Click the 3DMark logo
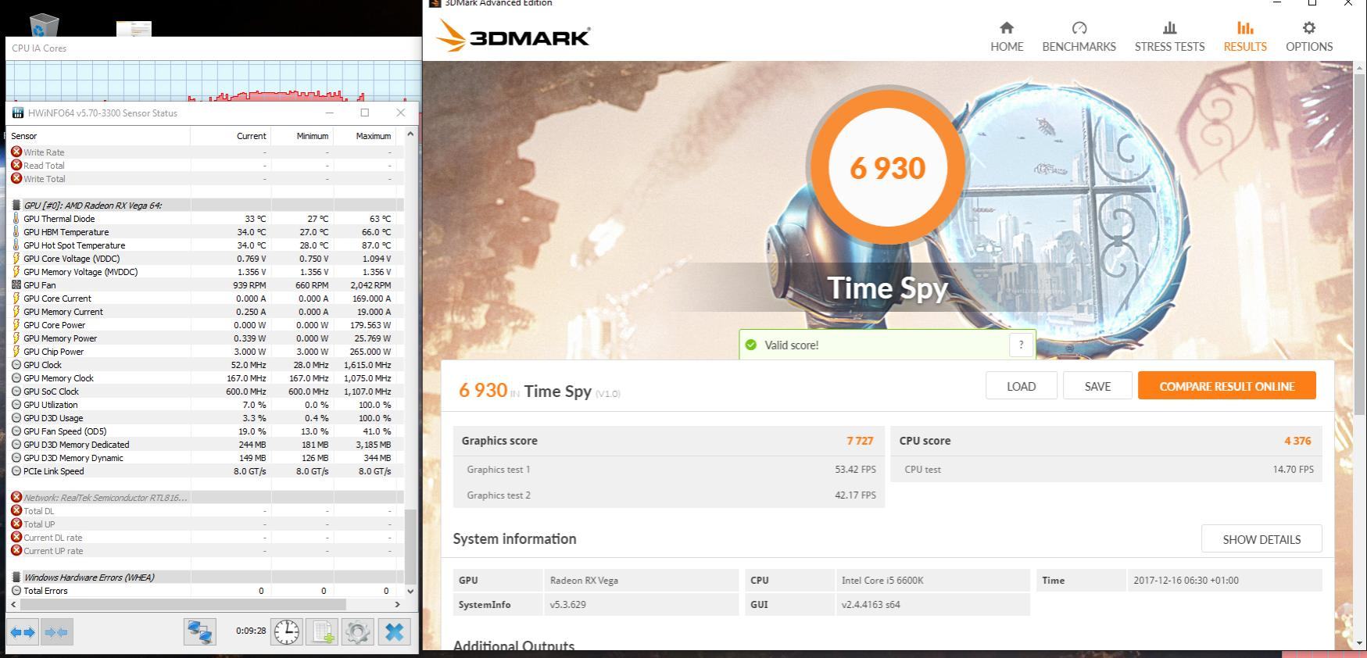The width and height of the screenshot is (1367, 658). pos(513,36)
